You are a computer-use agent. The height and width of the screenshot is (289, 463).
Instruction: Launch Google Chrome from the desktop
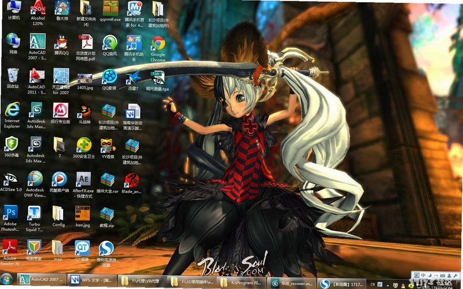click(x=158, y=49)
